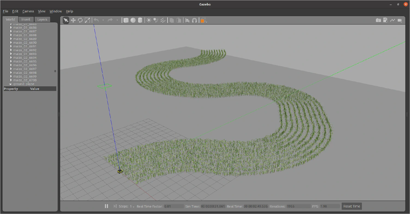Insert a cylinder shape
Screen dimensions: 410x214
(x=140, y=20)
